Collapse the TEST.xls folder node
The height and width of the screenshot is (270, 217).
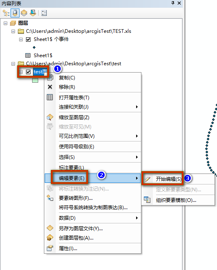coord(13,31)
